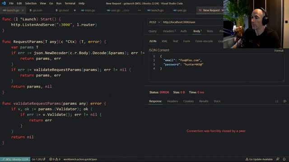Click the Format JSON link

[279, 50]
